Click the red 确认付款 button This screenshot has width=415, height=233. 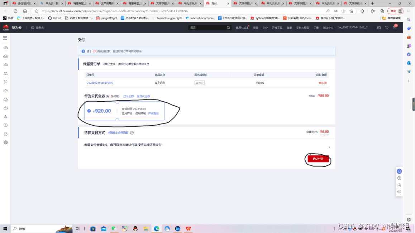point(318,159)
